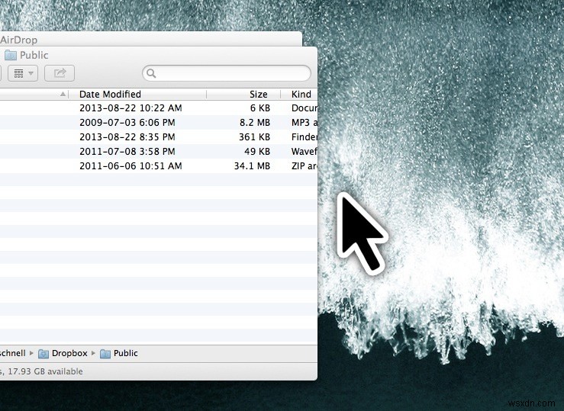Focus the Finder search field
564x411 pixels.
click(227, 73)
